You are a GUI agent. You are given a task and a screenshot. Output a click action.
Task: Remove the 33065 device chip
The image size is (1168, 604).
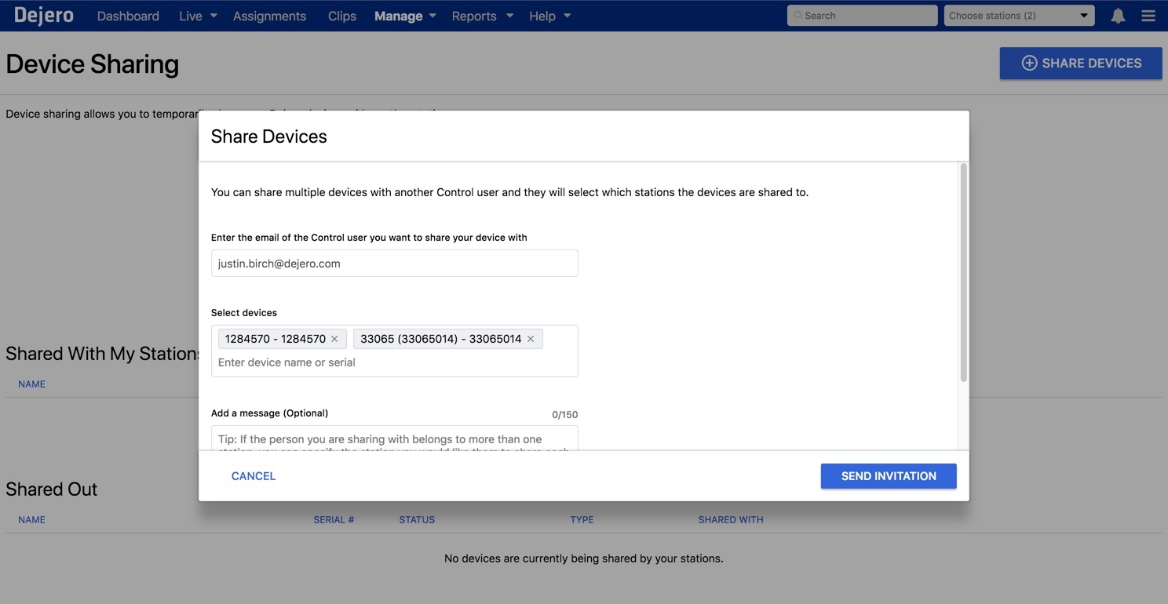click(x=531, y=339)
